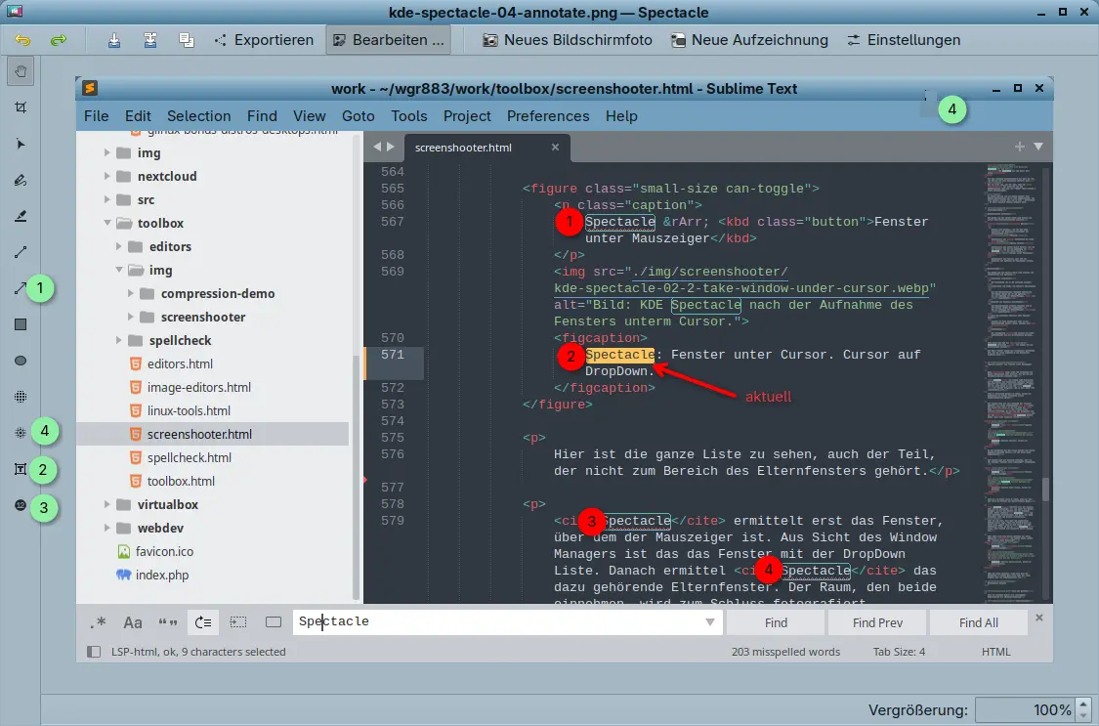Click the left tab navigation arrow in Sublime Text
The height and width of the screenshot is (726, 1099).
click(x=377, y=147)
